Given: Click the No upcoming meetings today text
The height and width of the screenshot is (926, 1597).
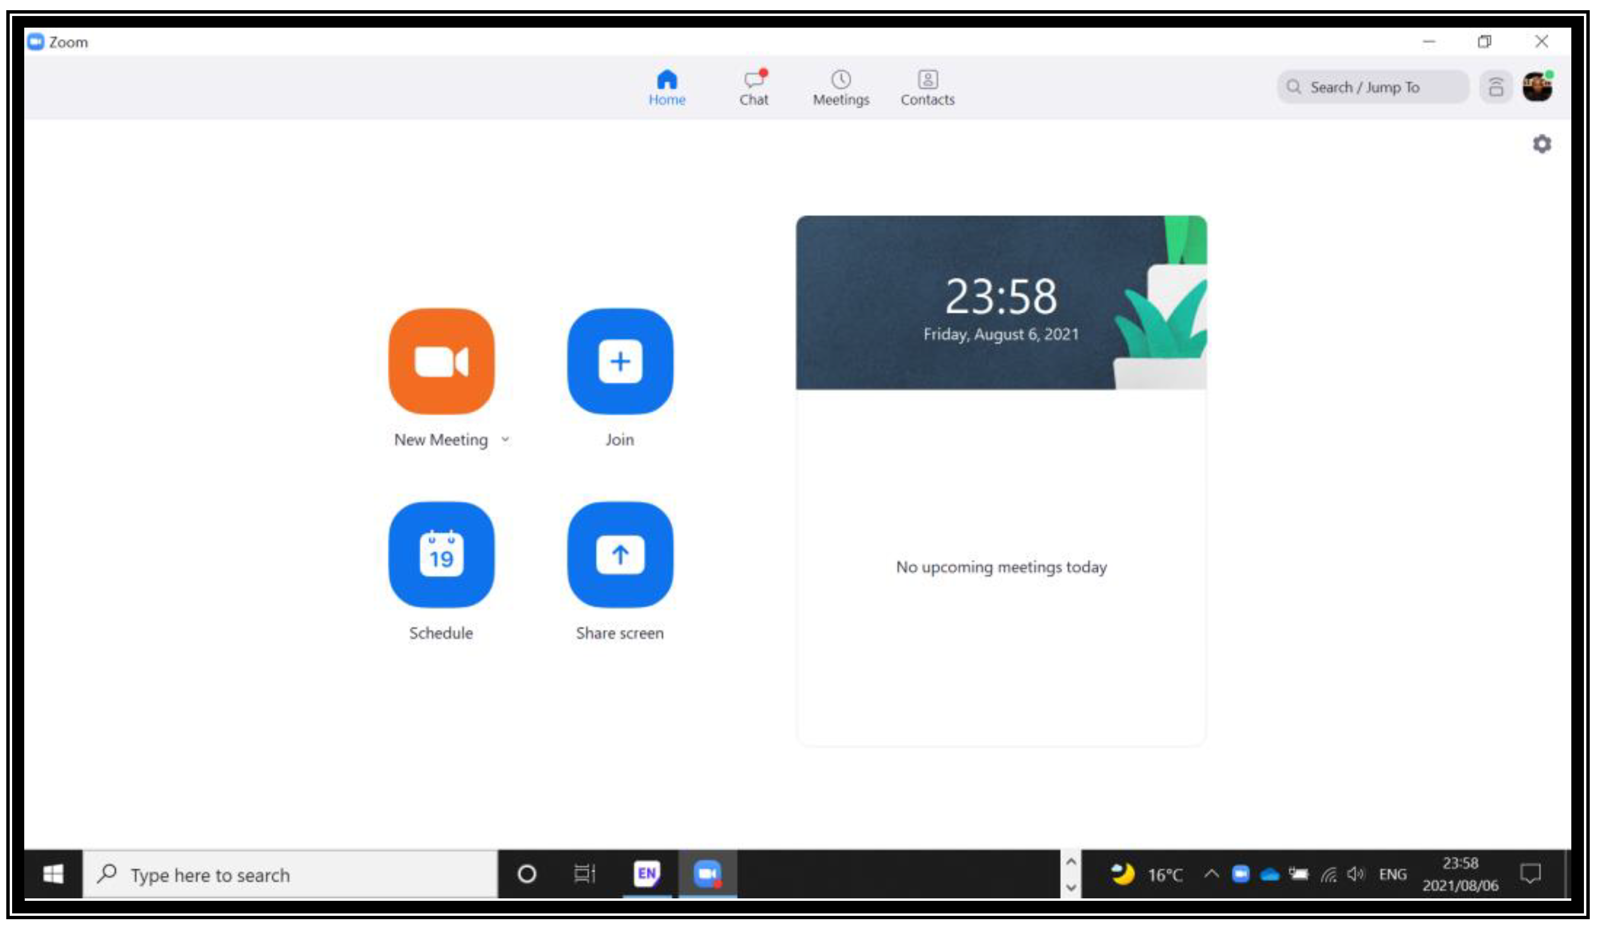Looking at the screenshot, I should point(1002,567).
